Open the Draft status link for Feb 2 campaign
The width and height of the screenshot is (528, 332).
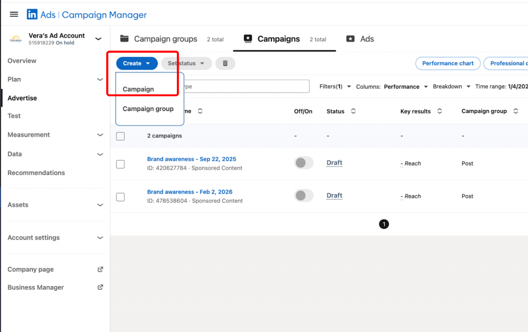tap(334, 196)
